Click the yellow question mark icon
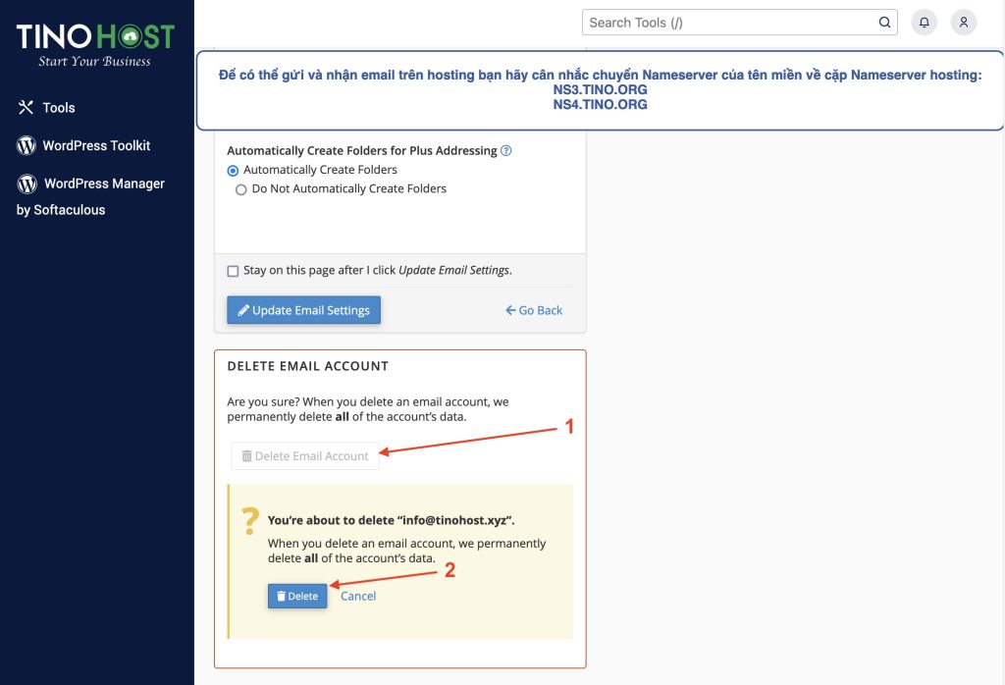Viewport: 1005px width, 685px height. [250, 521]
